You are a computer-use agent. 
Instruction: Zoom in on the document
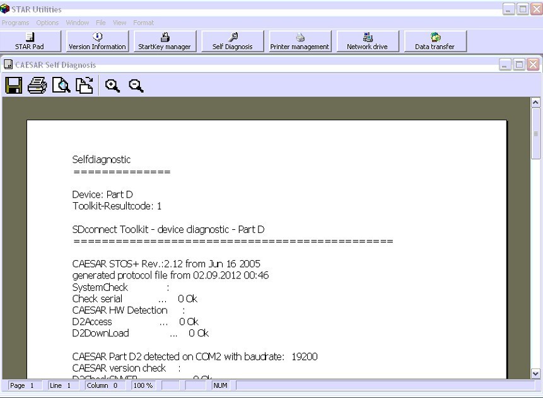point(112,86)
